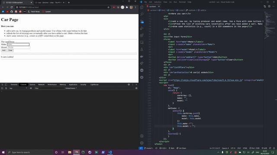Open File Explorer from the taskbar
This screenshot has height=155, width=277.
(x=70, y=152)
